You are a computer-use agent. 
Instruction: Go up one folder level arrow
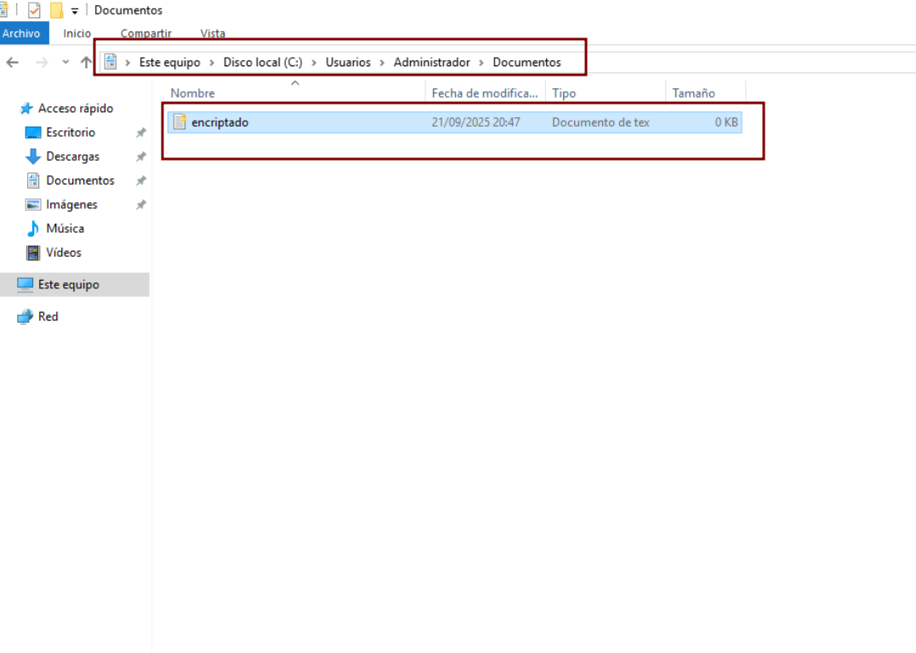86,62
